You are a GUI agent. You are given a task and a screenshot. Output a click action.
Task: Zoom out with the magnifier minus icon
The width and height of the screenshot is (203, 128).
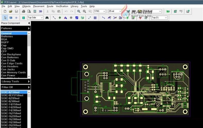coord(84,11)
